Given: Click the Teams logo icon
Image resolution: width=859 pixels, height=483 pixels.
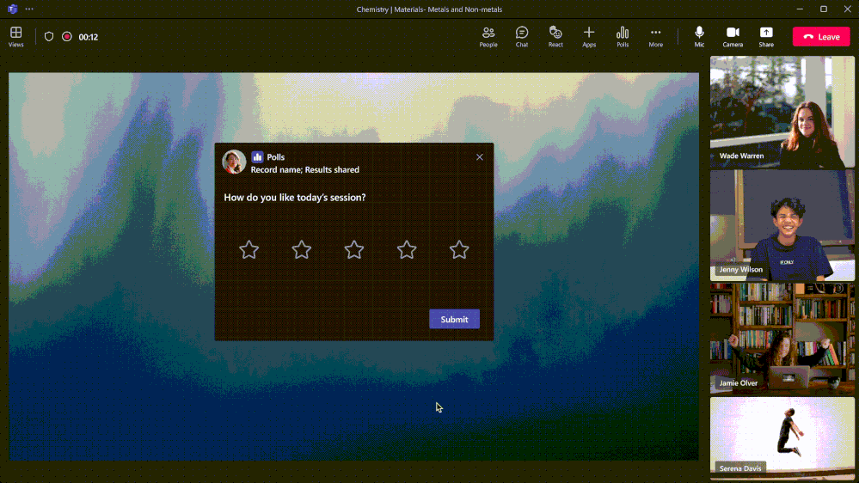Looking at the screenshot, I should click(x=13, y=9).
